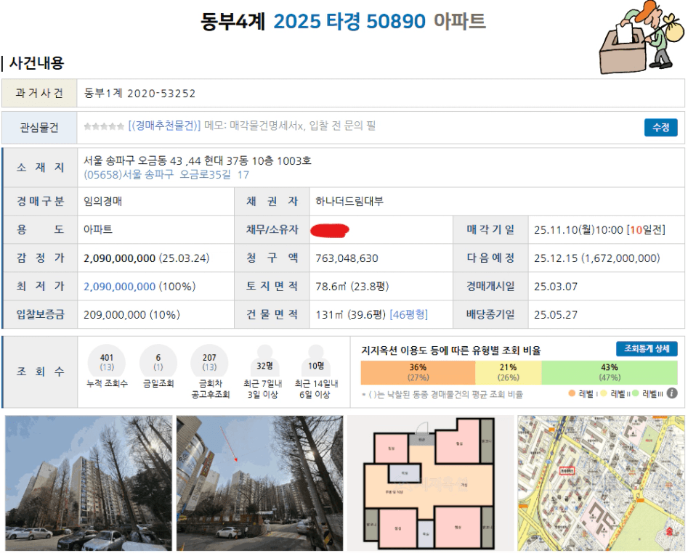The width and height of the screenshot is (688, 553).
Task: Open the floor plan thumbnail
Action: pos(430,483)
